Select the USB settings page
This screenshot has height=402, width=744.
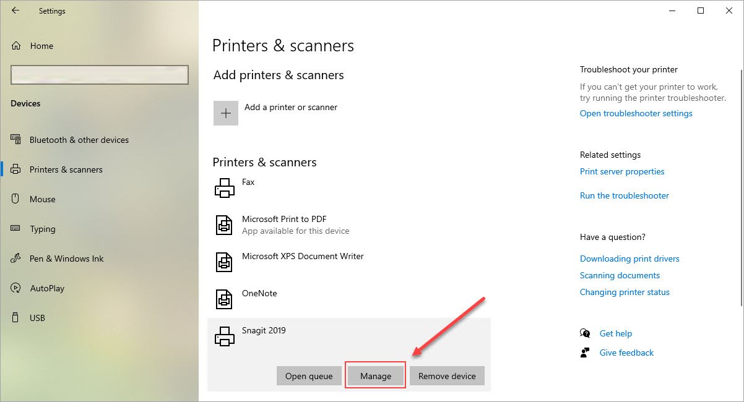tap(37, 318)
